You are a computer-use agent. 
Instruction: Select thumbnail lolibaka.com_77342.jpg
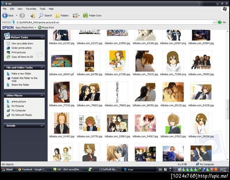(62, 92)
